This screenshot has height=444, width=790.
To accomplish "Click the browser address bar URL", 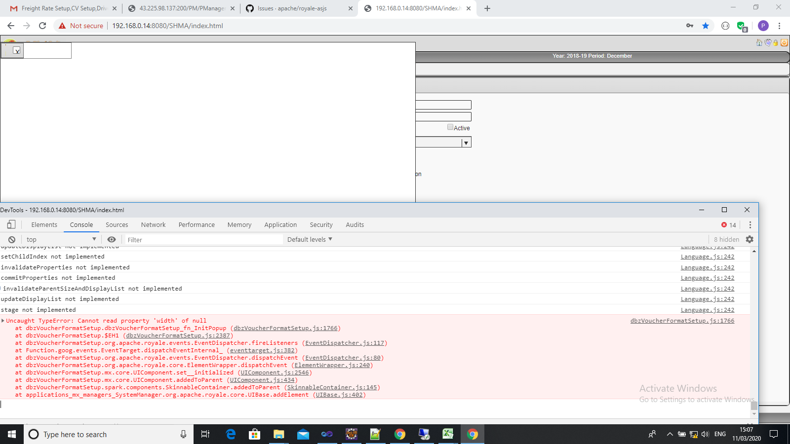I will [167, 26].
